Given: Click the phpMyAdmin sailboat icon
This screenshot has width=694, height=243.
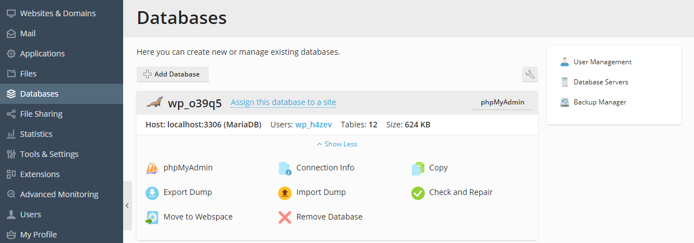Looking at the screenshot, I should tap(152, 168).
